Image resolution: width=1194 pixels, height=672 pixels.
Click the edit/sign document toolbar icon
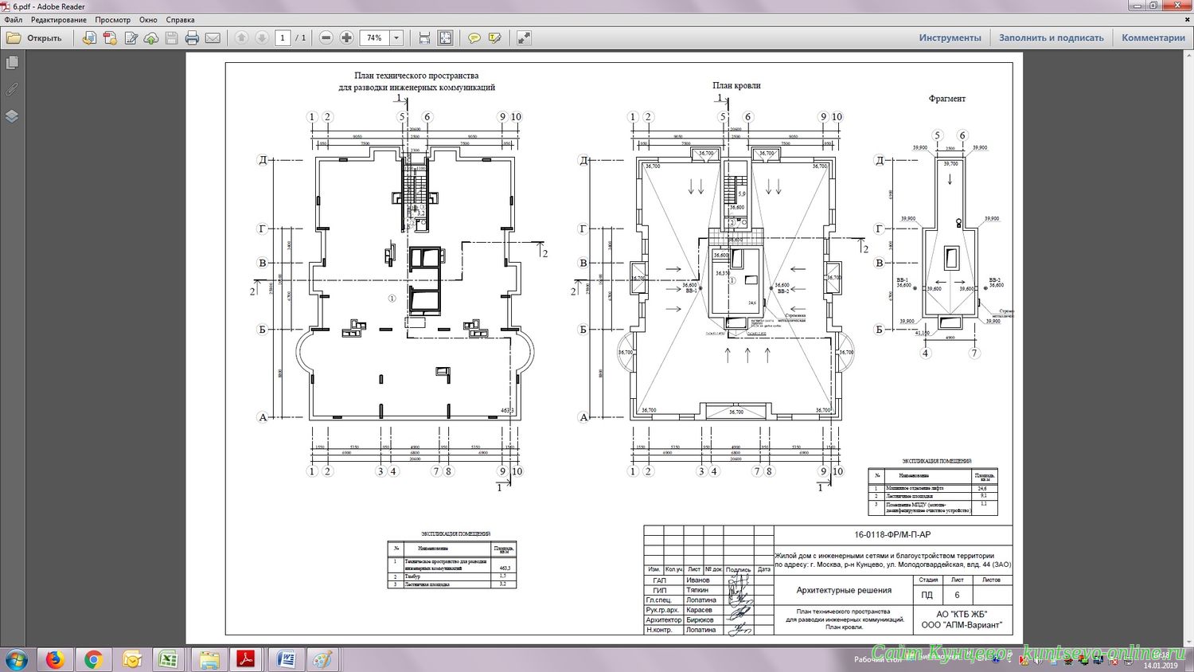131,37
